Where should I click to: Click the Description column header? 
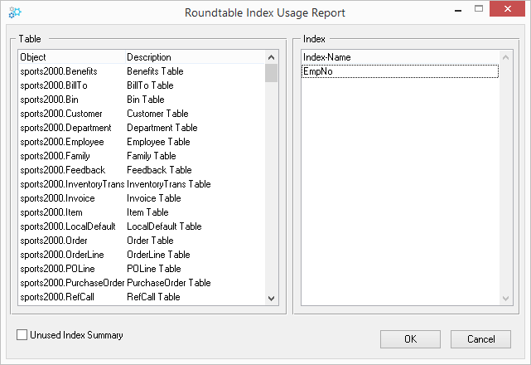click(x=195, y=57)
